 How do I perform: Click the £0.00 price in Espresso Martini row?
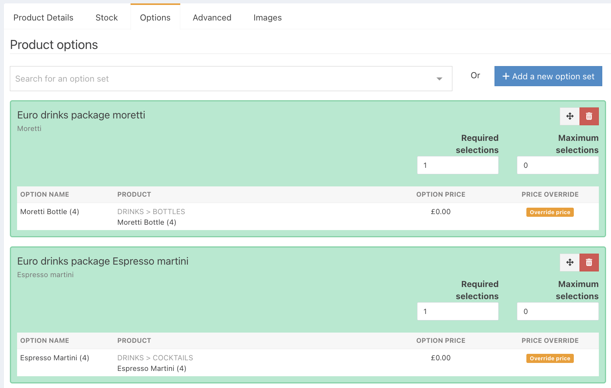441,358
